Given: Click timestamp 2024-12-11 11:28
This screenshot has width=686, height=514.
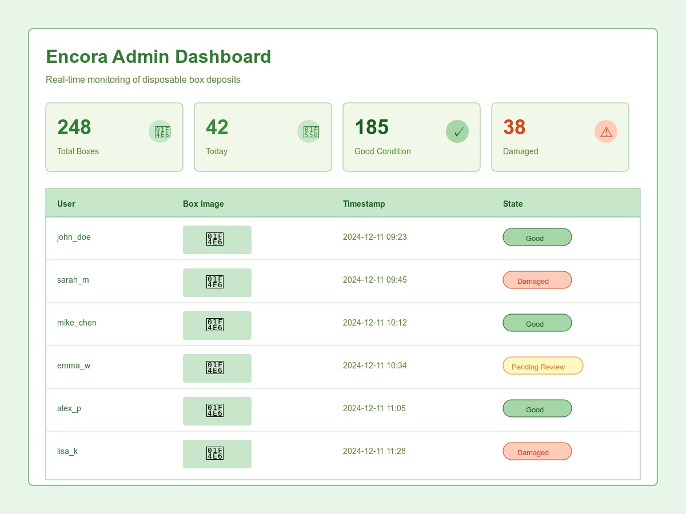Looking at the screenshot, I should (374, 451).
